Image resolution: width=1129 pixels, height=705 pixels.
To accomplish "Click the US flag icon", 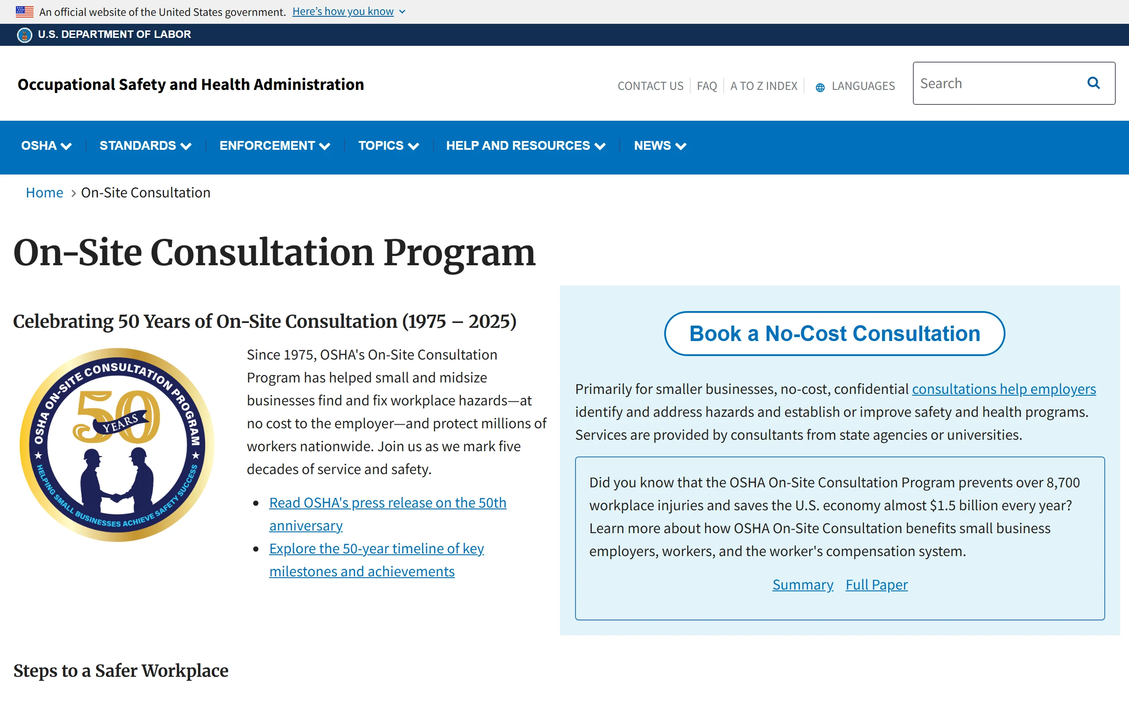I will [25, 11].
